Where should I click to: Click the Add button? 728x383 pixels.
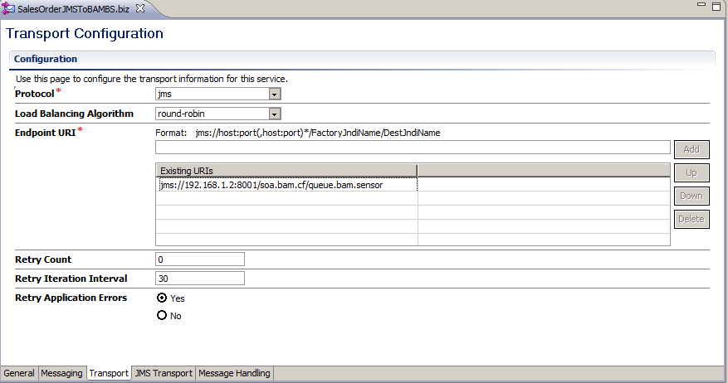(x=691, y=149)
